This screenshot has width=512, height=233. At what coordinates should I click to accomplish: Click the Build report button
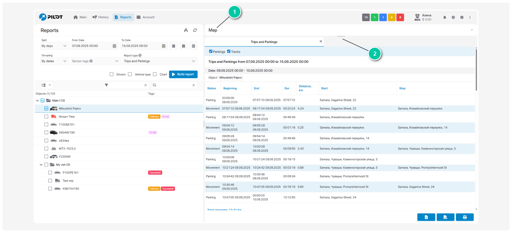183,74
